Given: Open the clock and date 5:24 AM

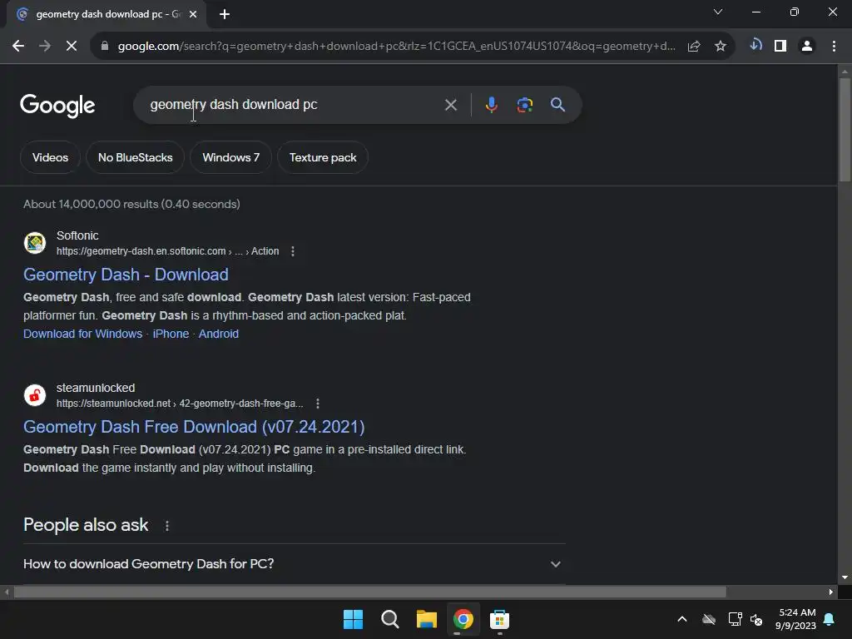Looking at the screenshot, I should (796, 619).
